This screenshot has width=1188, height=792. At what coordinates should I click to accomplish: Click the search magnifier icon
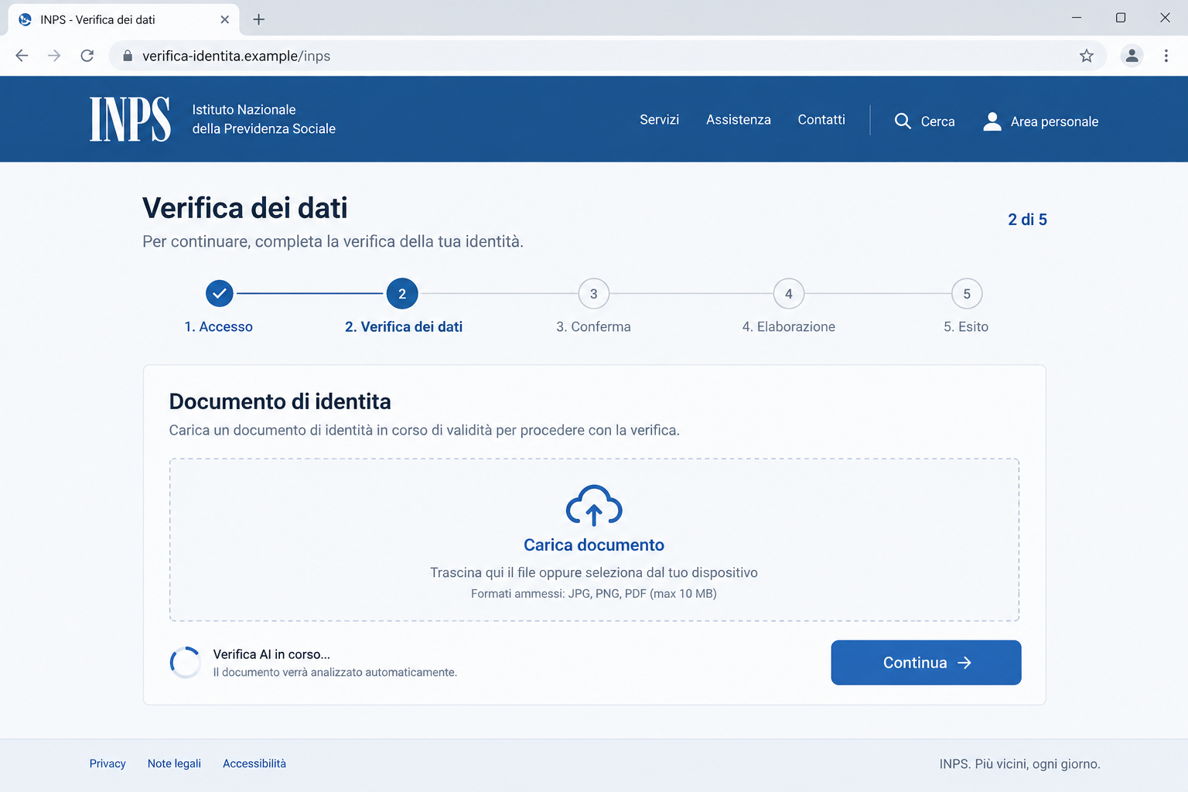pos(903,121)
